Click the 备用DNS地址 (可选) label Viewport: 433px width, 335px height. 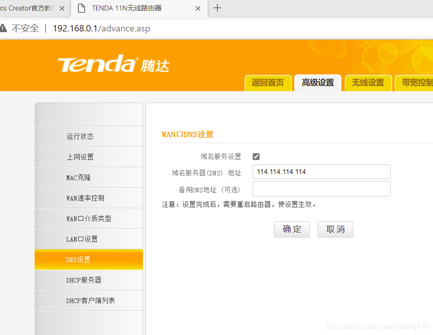pos(210,190)
